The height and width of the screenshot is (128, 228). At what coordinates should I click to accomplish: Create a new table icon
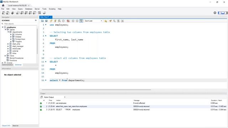[22, 13]
